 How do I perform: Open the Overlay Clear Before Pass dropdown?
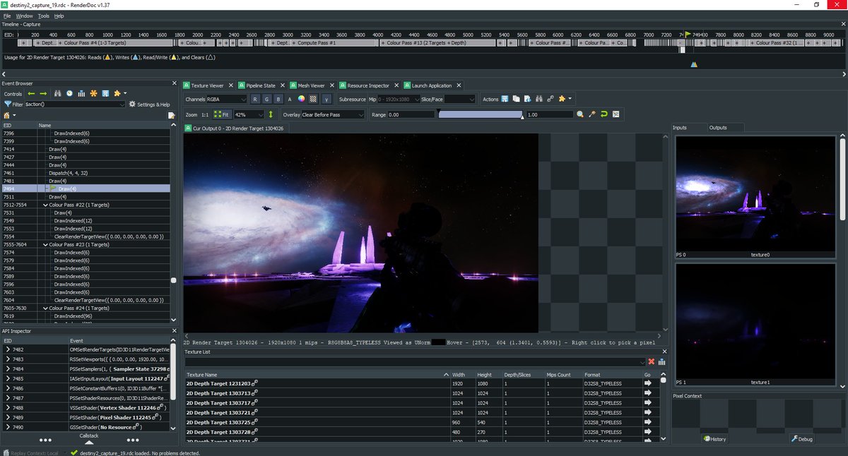(333, 114)
